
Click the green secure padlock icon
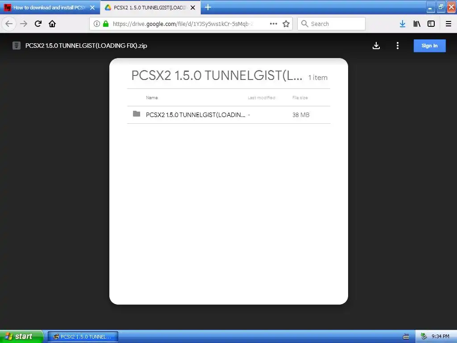point(106,24)
